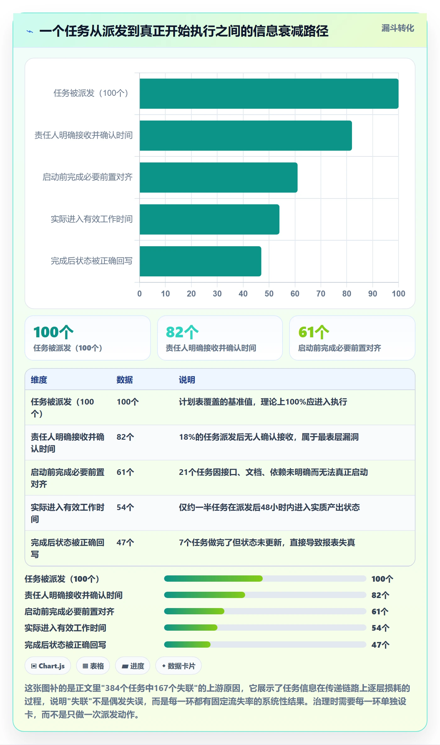The image size is (440, 745).
Task: Click the 实际进入有效工作时间 progress bar
Action: point(265,628)
